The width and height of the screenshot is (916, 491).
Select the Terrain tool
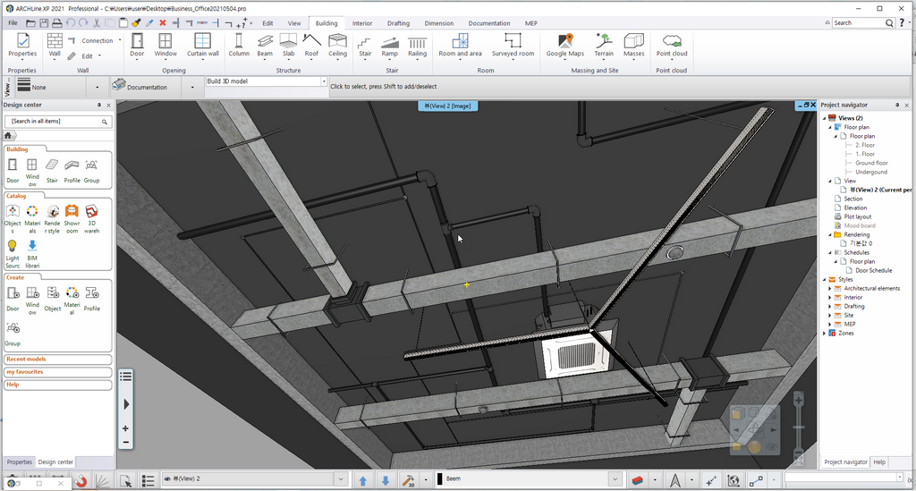point(604,46)
